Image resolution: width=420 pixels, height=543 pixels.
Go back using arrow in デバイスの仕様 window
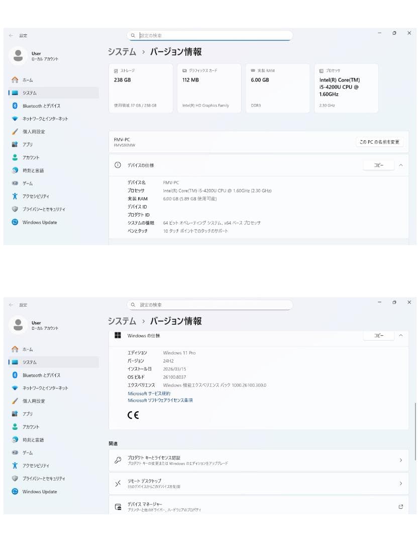11,35
